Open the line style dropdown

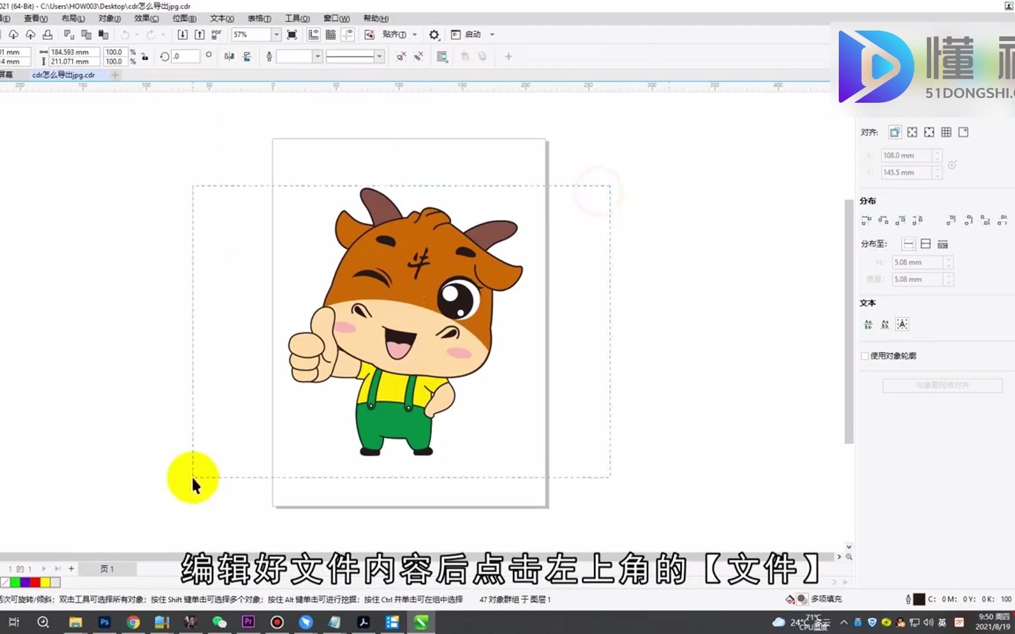click(379, 56)
